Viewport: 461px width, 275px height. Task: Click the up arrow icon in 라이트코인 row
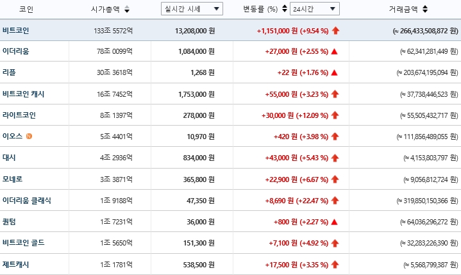[335, 115]
